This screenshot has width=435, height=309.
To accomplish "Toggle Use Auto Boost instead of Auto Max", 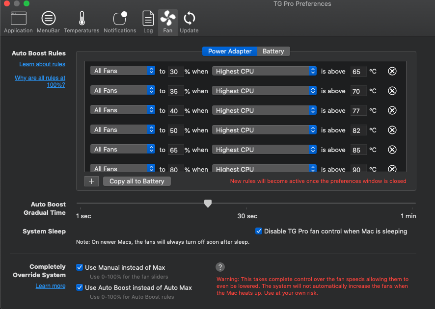I will pyautogui.click(x=80, y=287).
